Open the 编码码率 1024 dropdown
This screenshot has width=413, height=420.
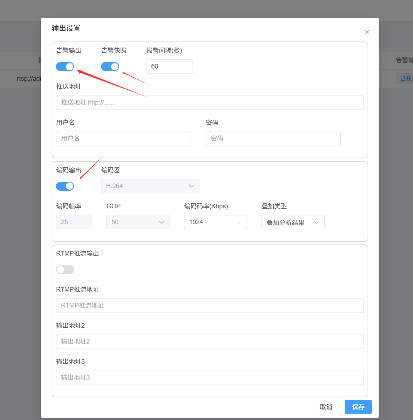coord(215,222)
